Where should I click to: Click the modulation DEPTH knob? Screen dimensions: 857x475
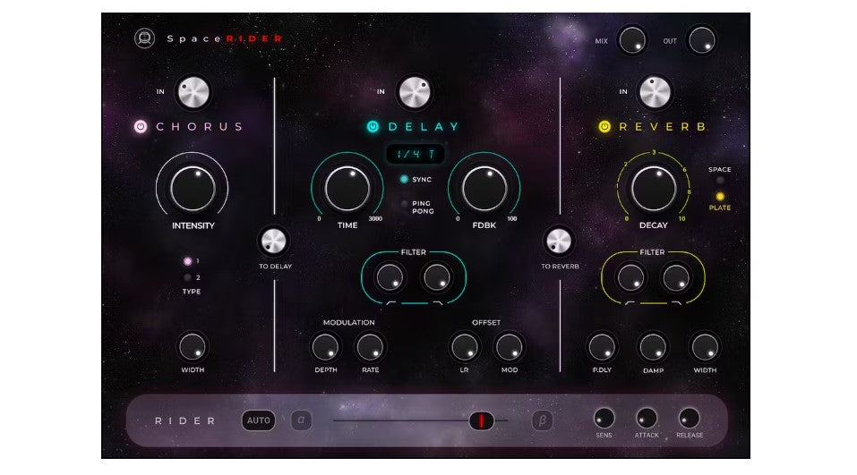coord(325,347)
